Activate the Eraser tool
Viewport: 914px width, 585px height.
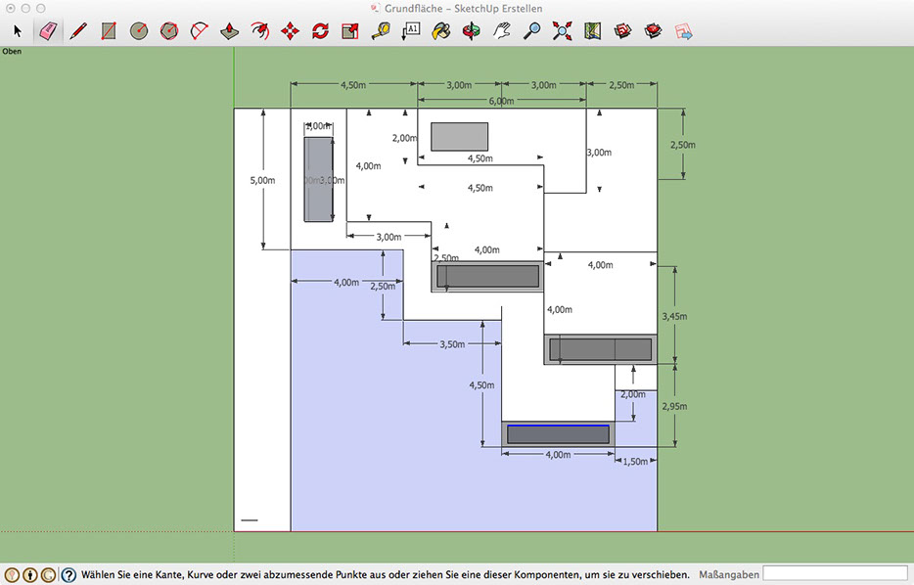click(47, 31)
